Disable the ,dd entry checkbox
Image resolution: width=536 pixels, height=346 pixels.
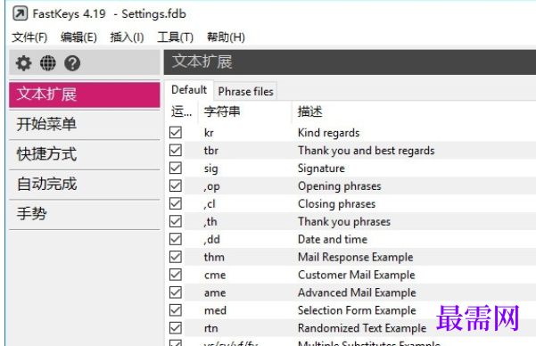(176, 239)
